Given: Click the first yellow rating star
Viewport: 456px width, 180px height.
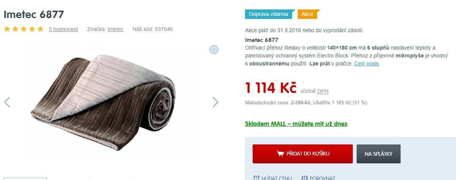Looking at the screenshot, I should click(x=7, y=29).
